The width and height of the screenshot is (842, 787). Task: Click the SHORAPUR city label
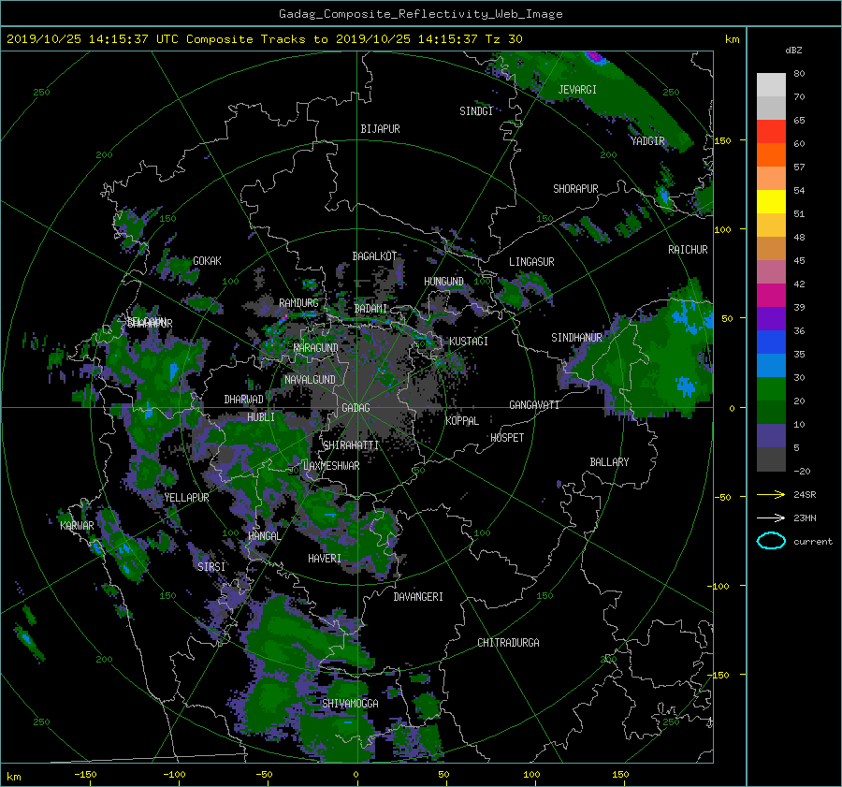(575, 189)
